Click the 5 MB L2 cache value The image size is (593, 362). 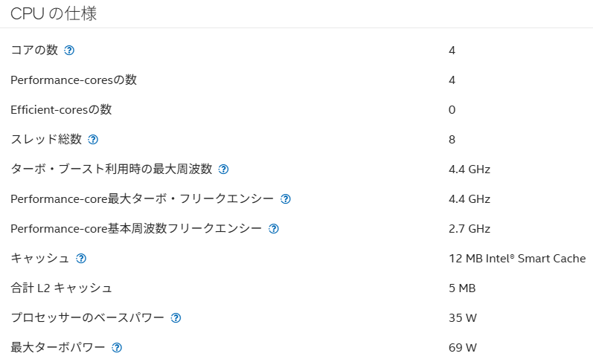[x=462, y=288]
